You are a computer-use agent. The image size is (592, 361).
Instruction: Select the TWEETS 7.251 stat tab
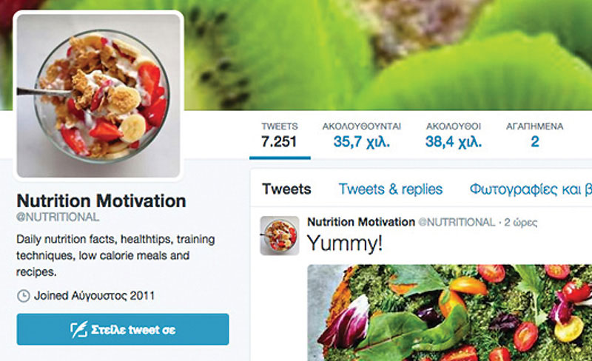[280, 135]
